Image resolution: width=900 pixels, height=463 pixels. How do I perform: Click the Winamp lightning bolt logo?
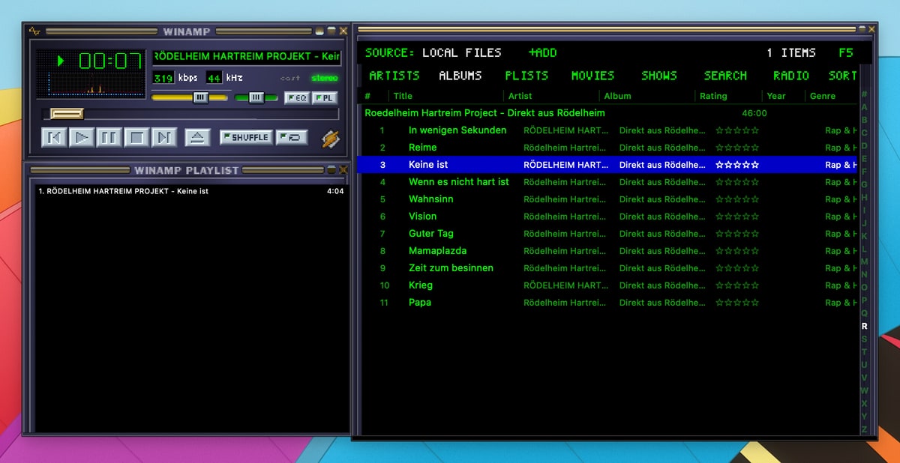[330, 137]
